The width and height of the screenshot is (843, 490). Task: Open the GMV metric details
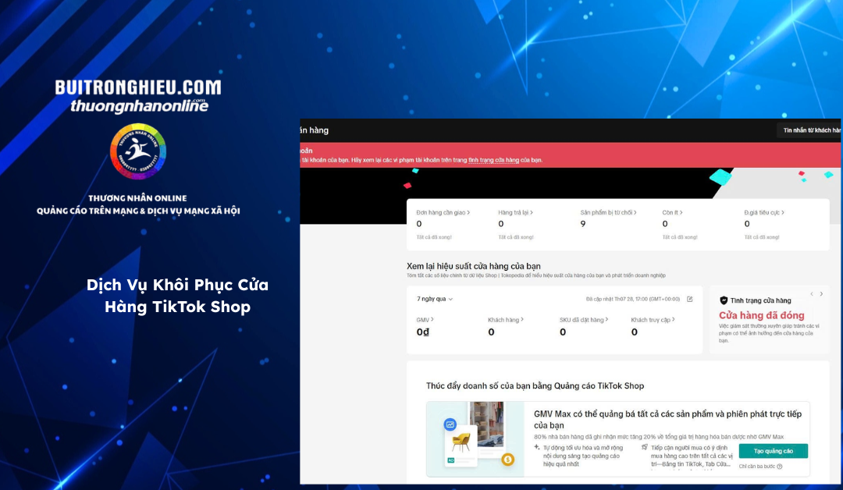[425, 320]
